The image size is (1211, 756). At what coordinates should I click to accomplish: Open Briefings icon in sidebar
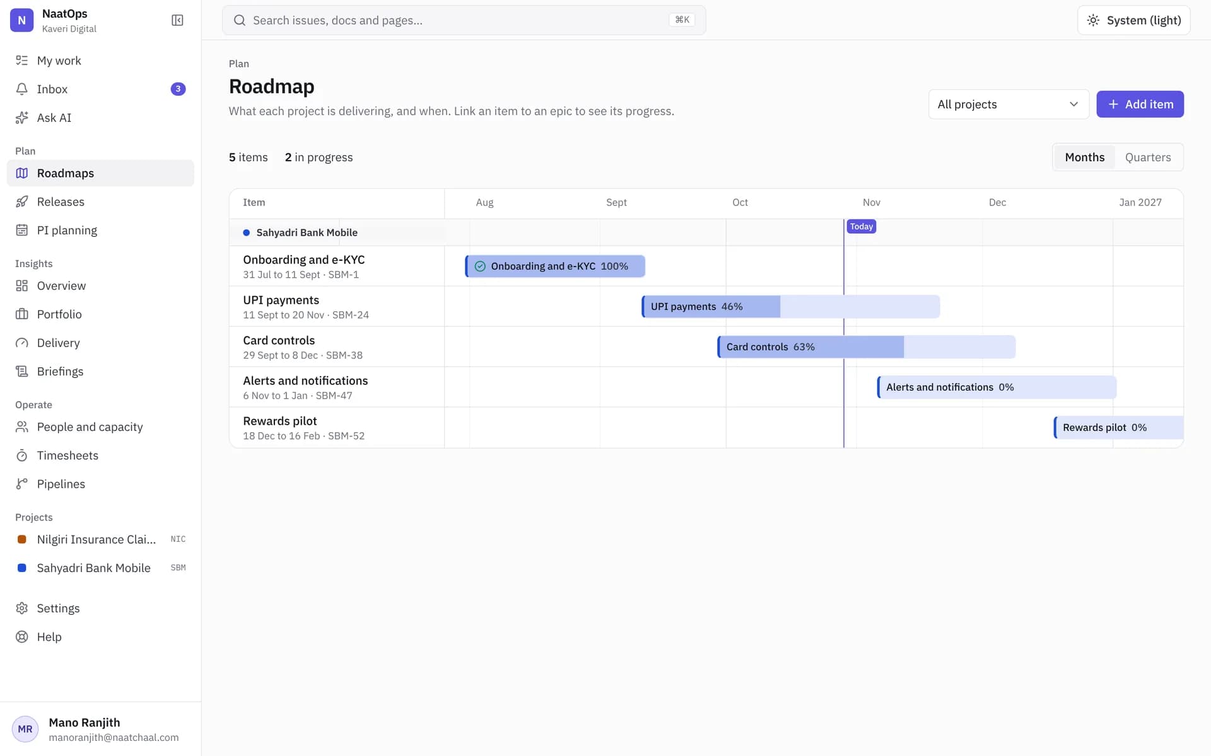point(22,371)
